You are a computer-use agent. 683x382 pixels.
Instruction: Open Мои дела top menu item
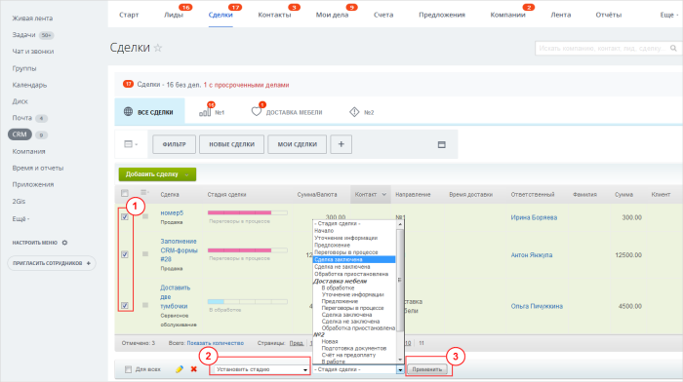pyautogui.click(x=332, y=15)
